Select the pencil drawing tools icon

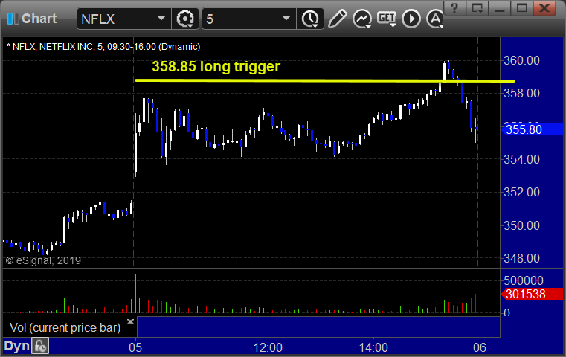click(x=337, y=19)
